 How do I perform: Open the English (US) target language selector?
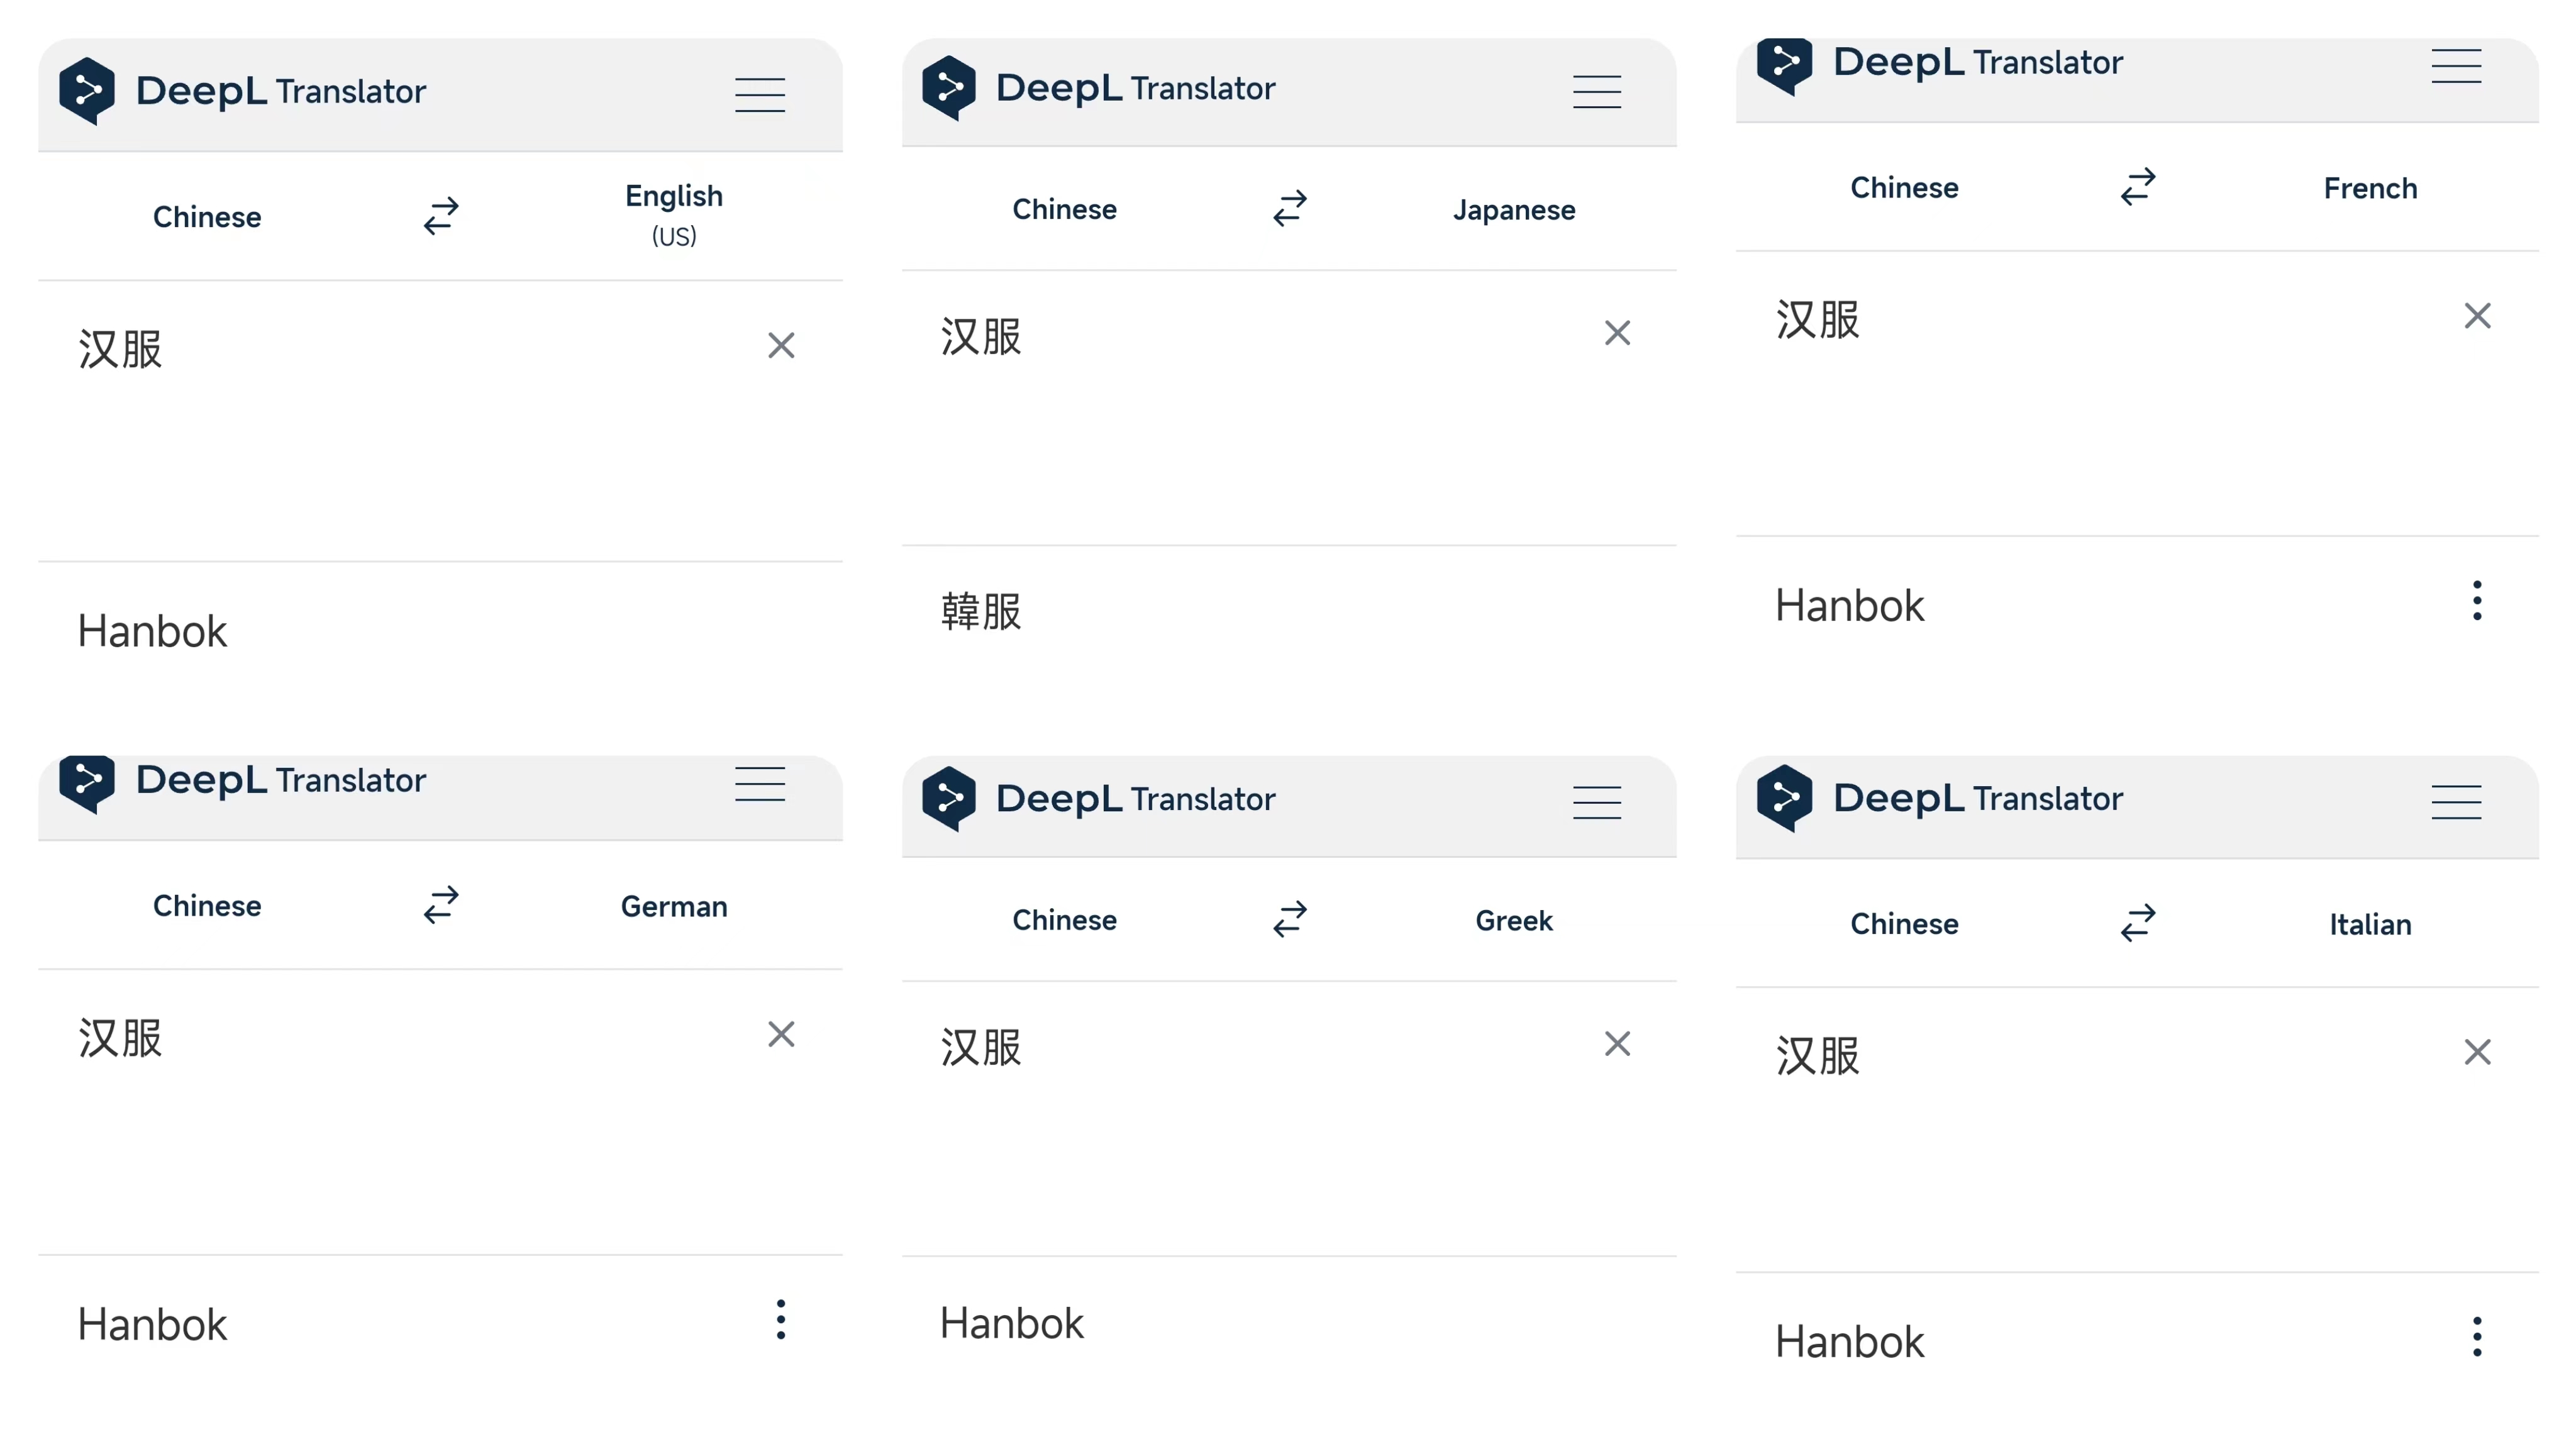pyautogui.click(x=674, y=214)
